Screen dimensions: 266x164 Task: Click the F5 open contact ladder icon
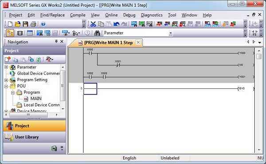[254, 33]
